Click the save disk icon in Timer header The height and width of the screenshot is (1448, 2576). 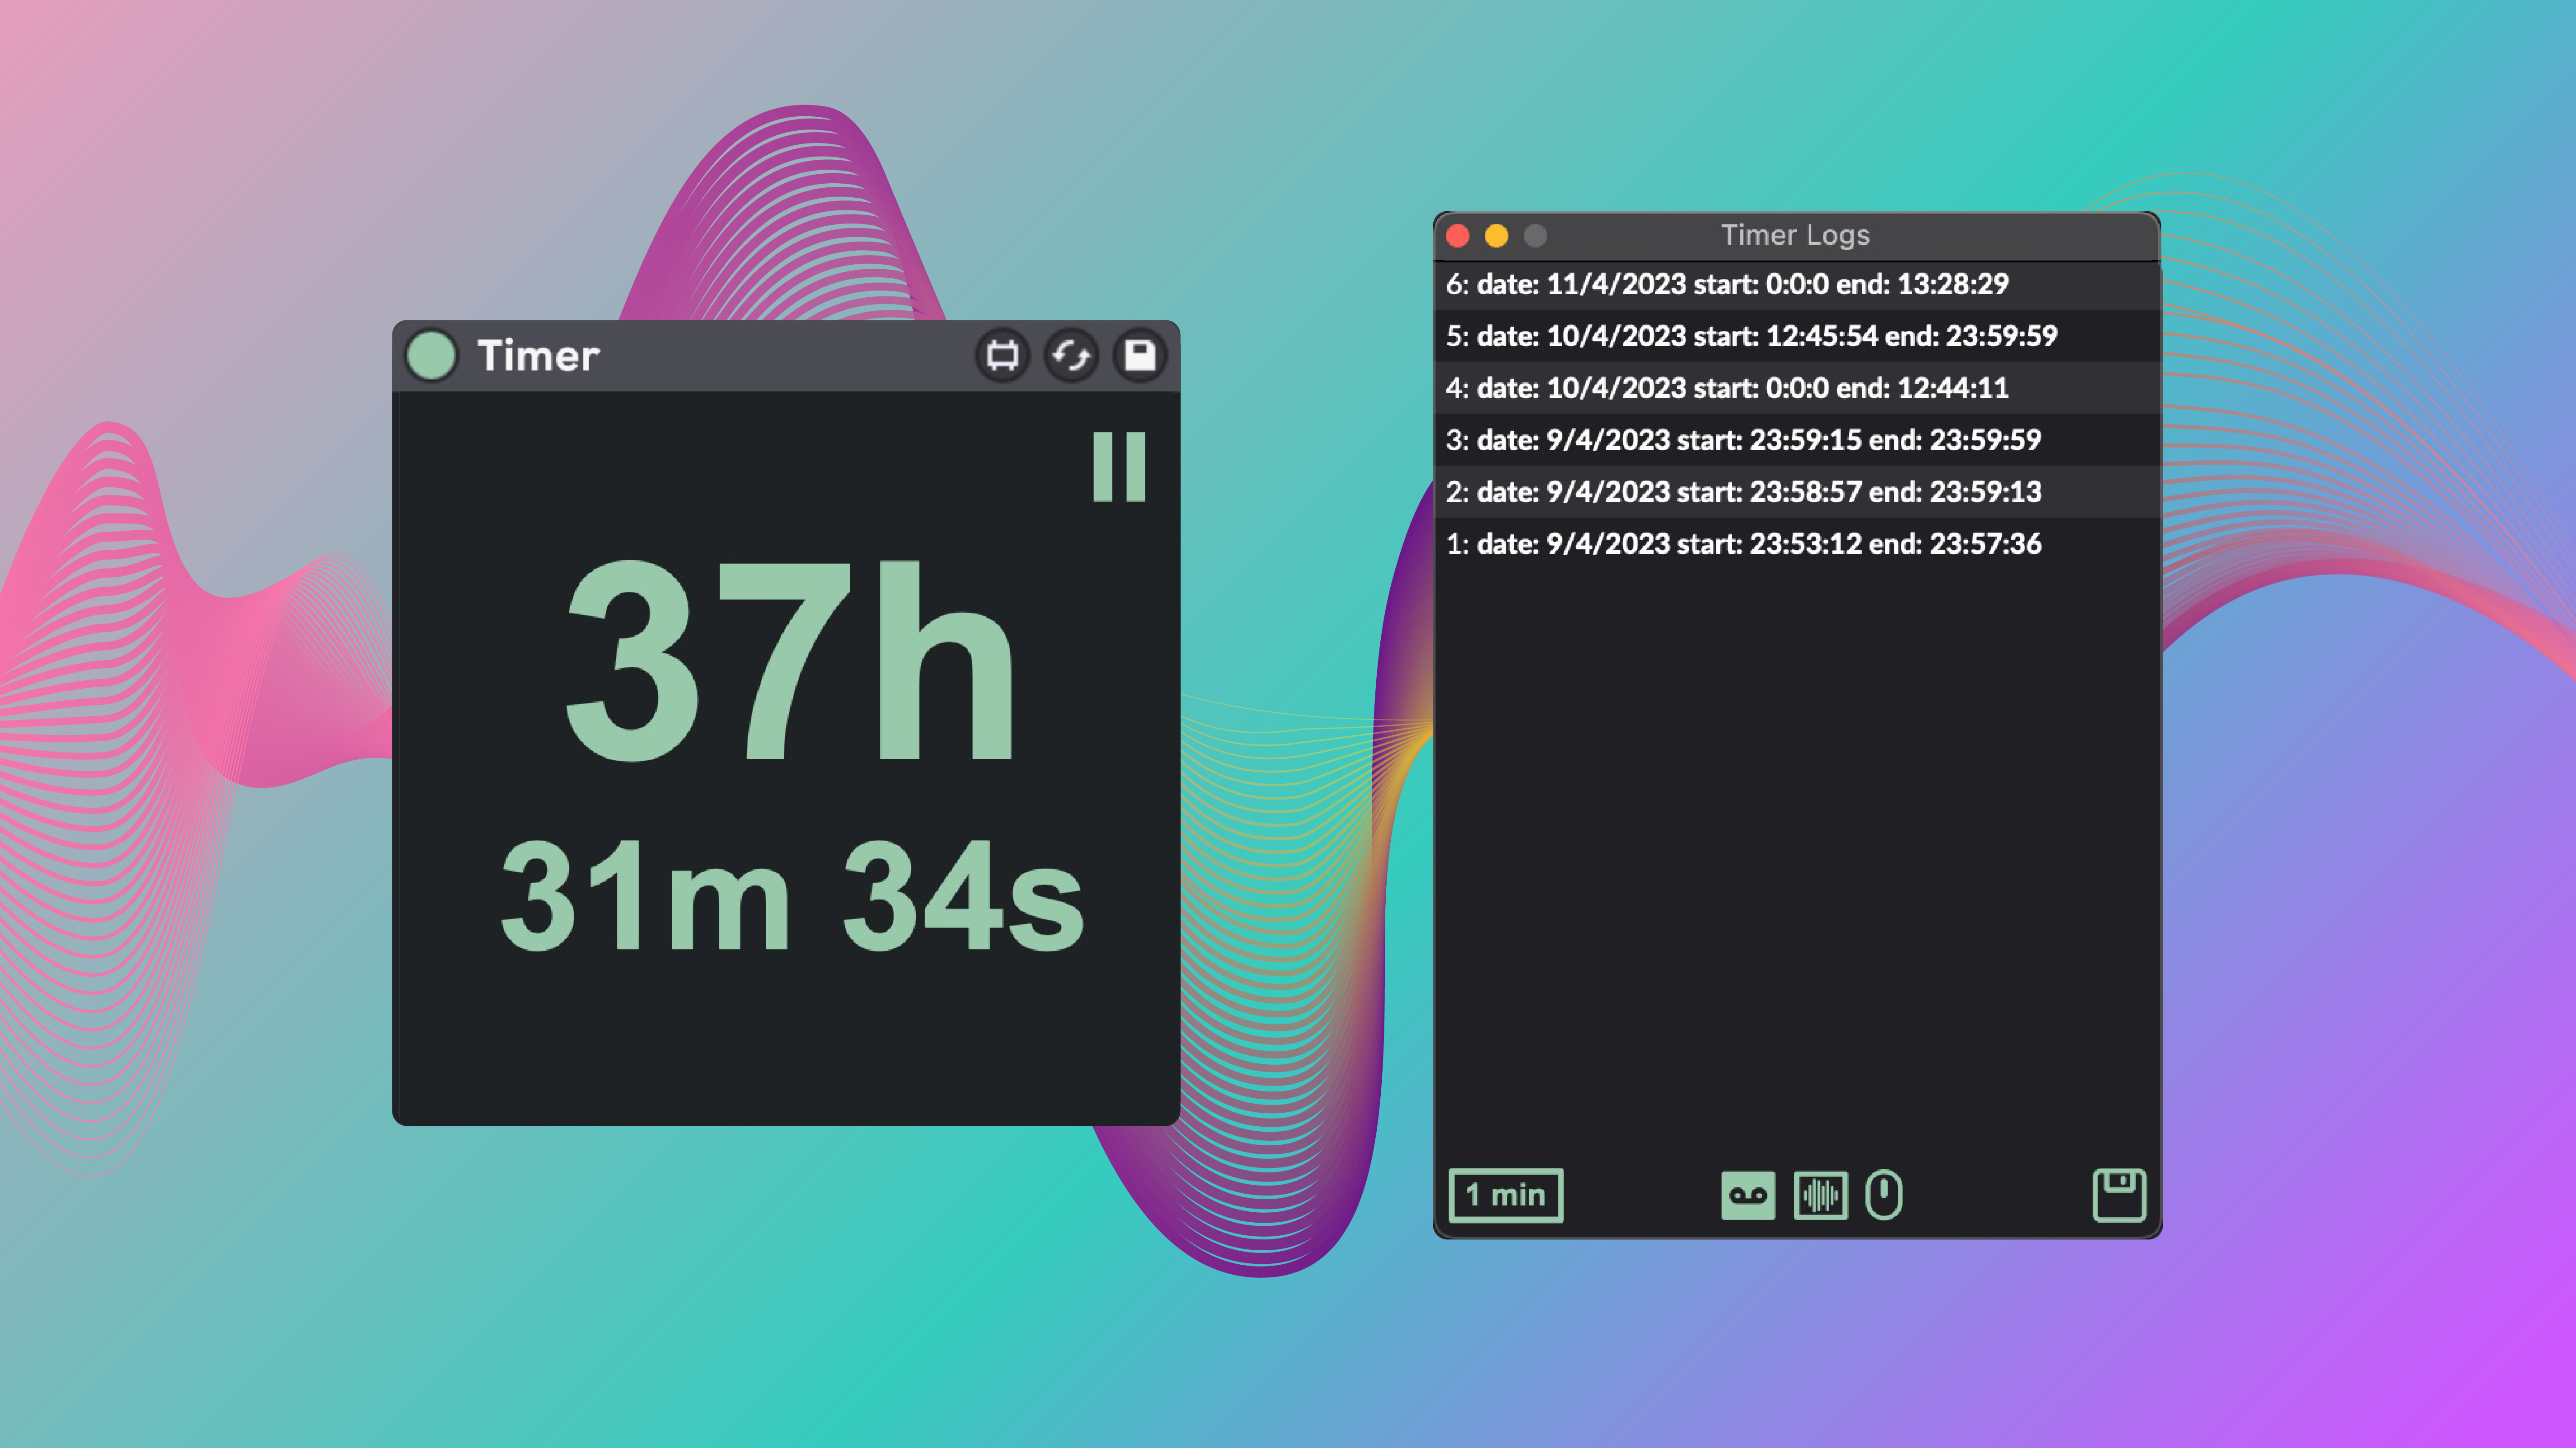1140,356
